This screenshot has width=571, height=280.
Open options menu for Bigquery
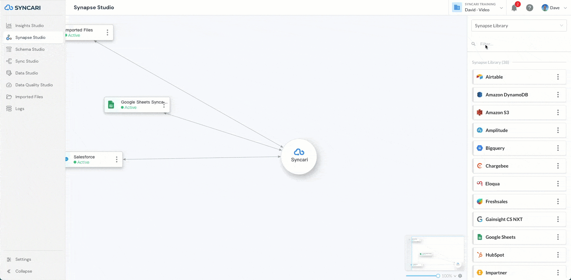pyautogui.click(x=558, y=148)
